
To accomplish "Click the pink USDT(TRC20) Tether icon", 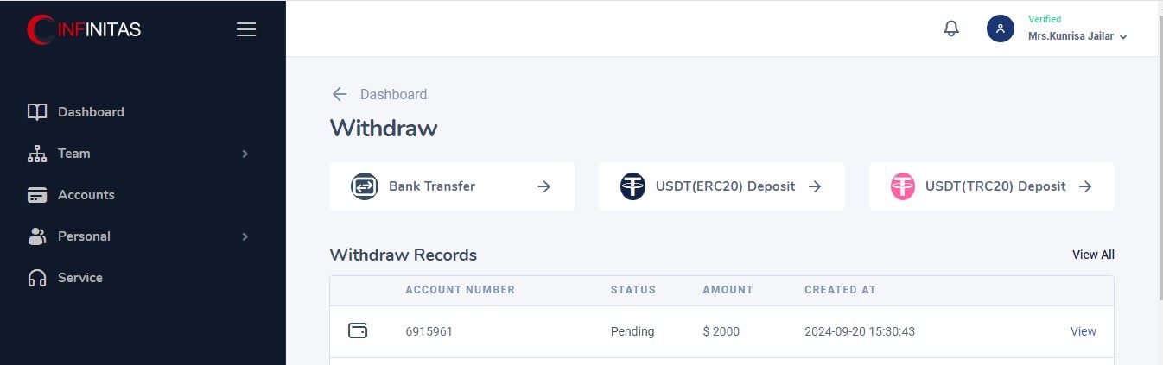I will point(903,186).
